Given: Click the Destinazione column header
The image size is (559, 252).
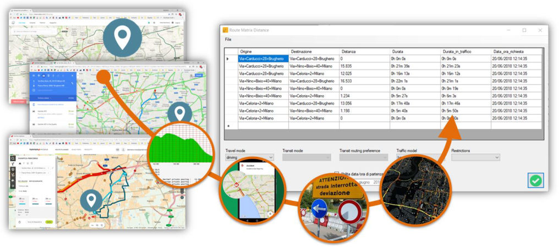Looking at the screenshot, I should [x=314, y=51].
